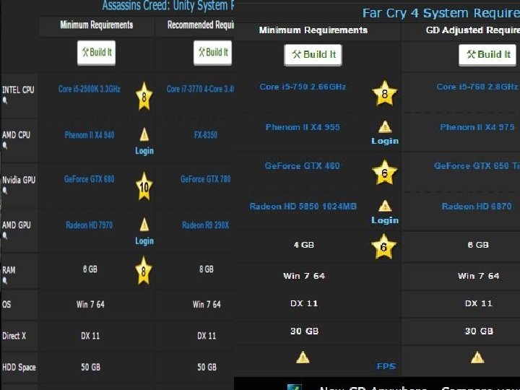The width and height of the screenshot is (520, 390).
Task: Click the 6 GB RAM value in Assassins Creed minimum
Action: point(90,269)
